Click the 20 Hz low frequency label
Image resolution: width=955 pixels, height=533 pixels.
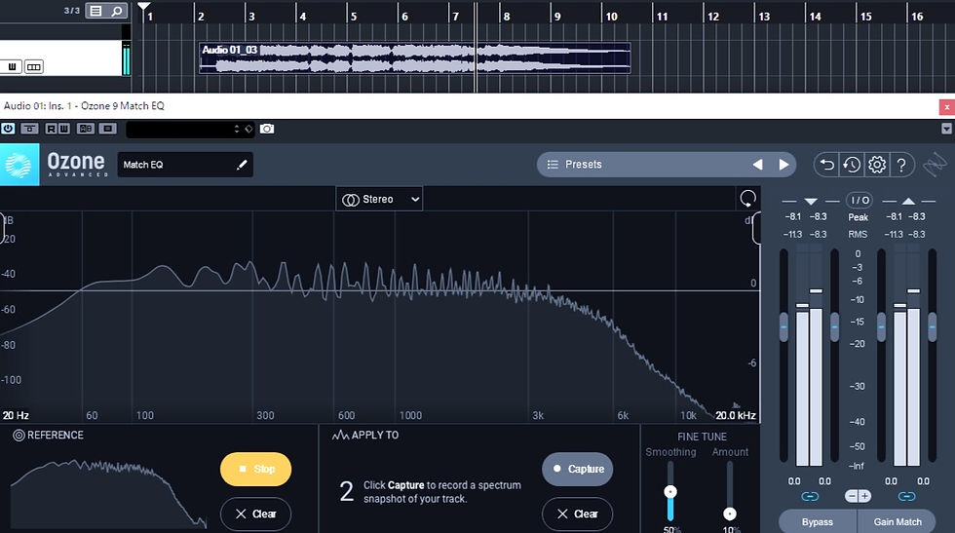16,415
